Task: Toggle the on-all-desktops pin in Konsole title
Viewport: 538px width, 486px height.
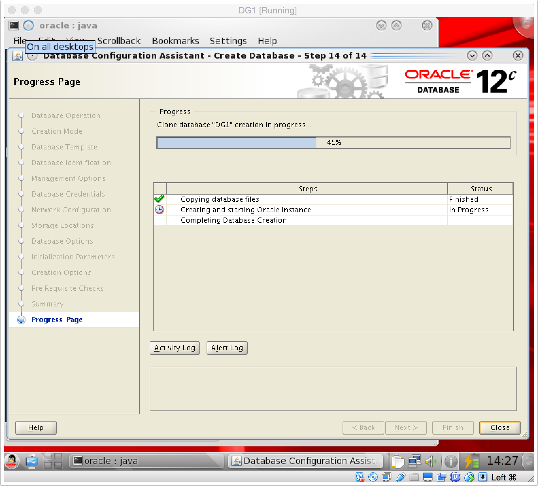Action: (28, 26)
